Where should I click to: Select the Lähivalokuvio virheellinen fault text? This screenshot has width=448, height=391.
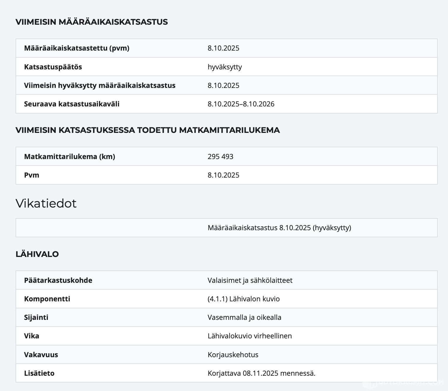tap(250, 336)
